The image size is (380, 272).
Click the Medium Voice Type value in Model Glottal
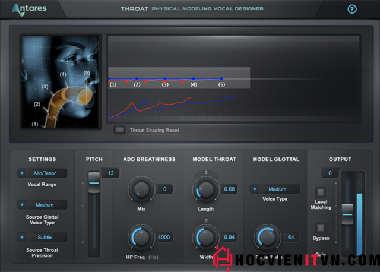tap(277, 189)
